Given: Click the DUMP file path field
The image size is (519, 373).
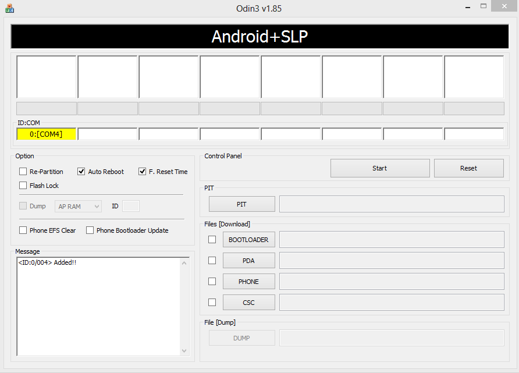Looking at the screenshot, I should point(392,338).
